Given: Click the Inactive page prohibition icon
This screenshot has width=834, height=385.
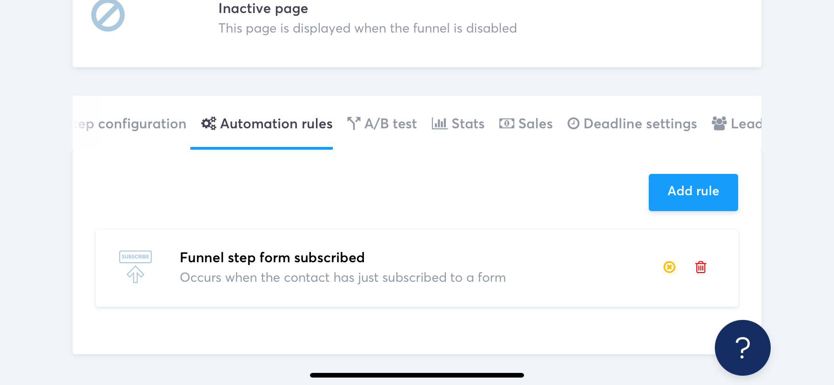Looking at the screenshot, I should (108, 15).
